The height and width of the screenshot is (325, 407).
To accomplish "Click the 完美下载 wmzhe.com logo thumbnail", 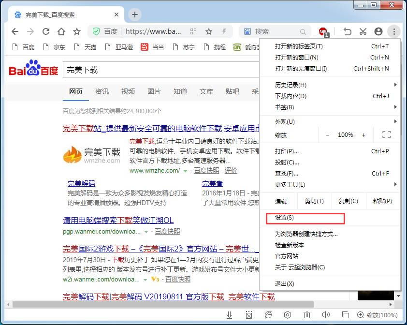I will coord(92,155).
